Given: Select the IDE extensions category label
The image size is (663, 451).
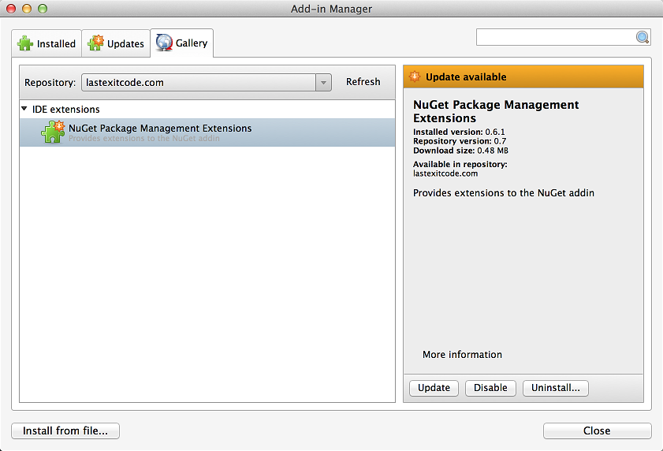Looking at the screenshot, I should [66, 109].
